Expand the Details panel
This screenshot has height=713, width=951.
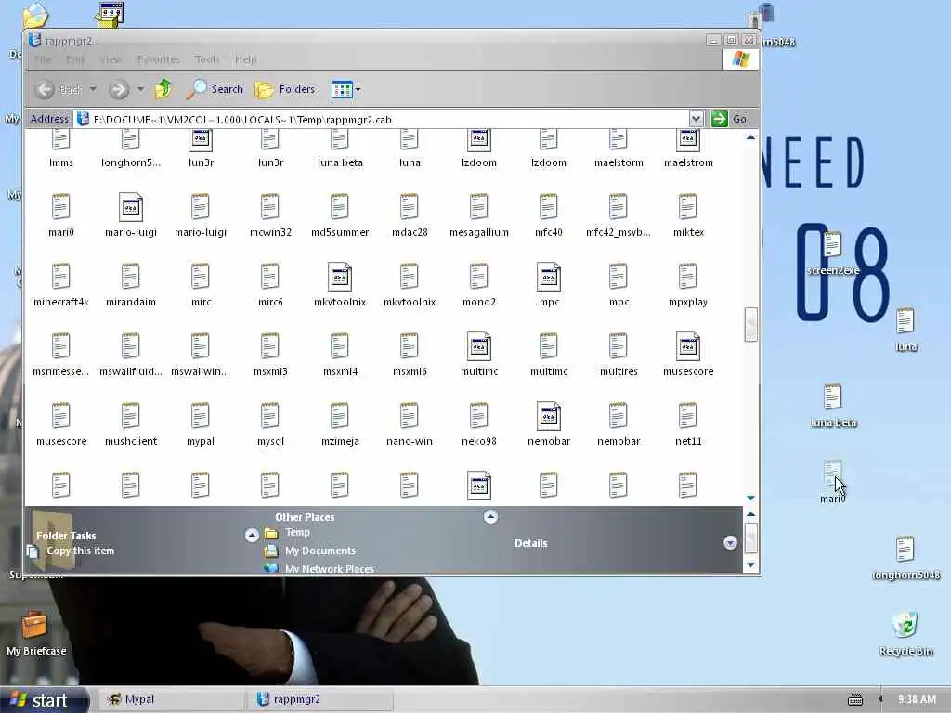(730, 542)
